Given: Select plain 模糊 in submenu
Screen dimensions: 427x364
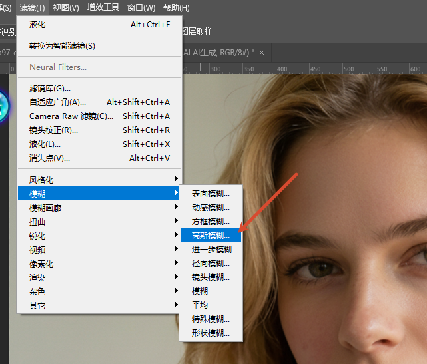Looking at the screenshot, I should (211, 291).
